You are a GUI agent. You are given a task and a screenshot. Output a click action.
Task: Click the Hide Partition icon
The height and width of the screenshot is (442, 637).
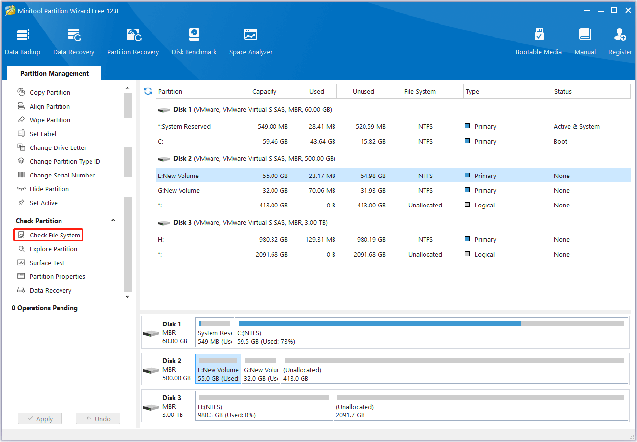coord(21,189)
